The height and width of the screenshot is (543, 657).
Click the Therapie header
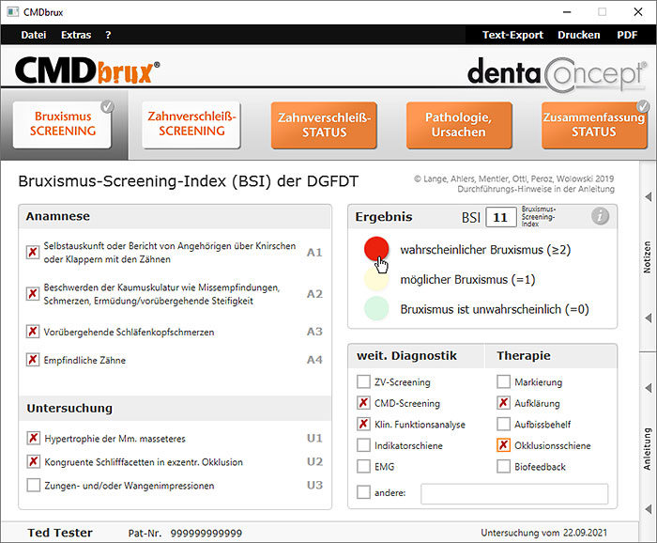pos(524,355)
